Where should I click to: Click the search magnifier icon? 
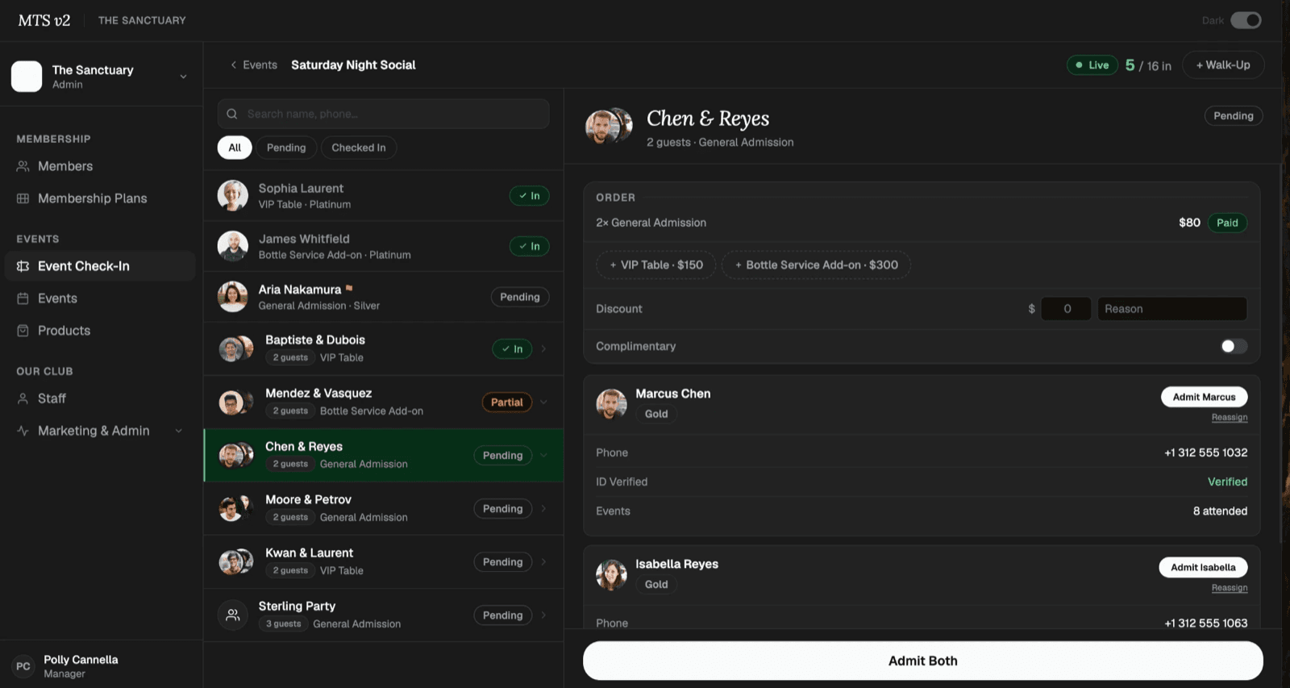coord(232,114)
